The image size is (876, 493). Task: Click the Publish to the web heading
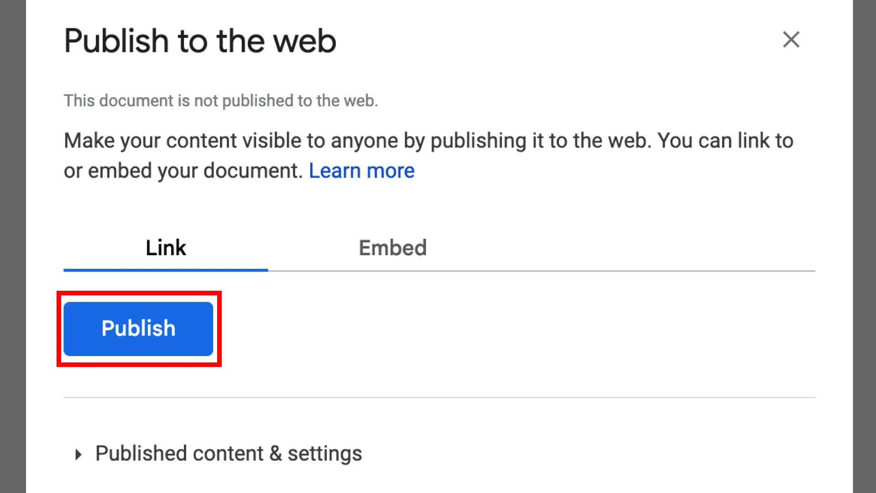point(200,41)
